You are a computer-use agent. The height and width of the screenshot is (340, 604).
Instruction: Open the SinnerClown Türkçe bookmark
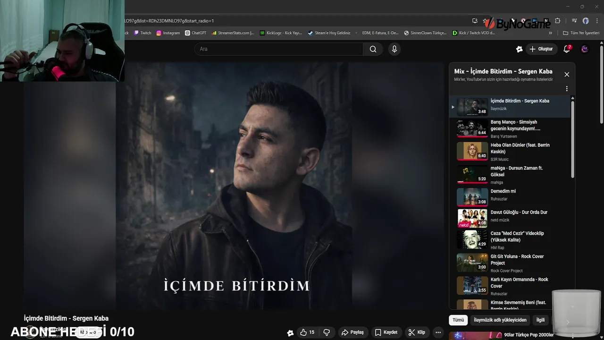[425, 33]
